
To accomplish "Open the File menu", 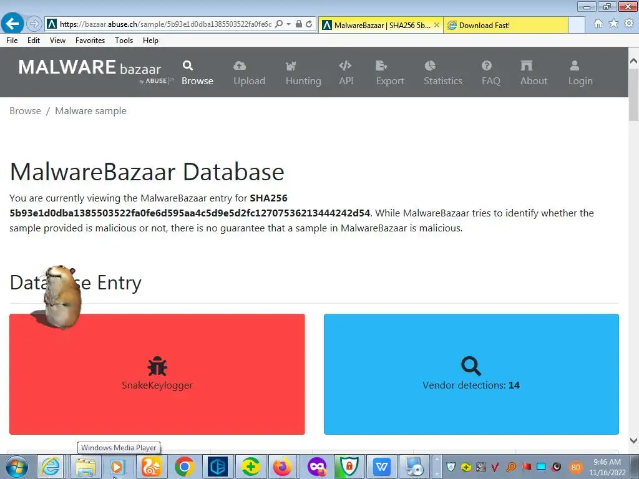I will [12, 41].
